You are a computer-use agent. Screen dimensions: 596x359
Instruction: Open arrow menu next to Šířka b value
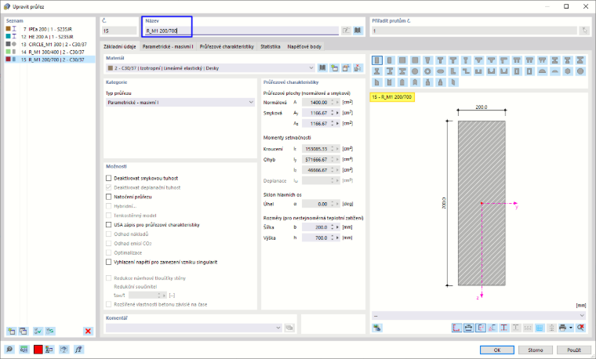click(x=337, y=227)
